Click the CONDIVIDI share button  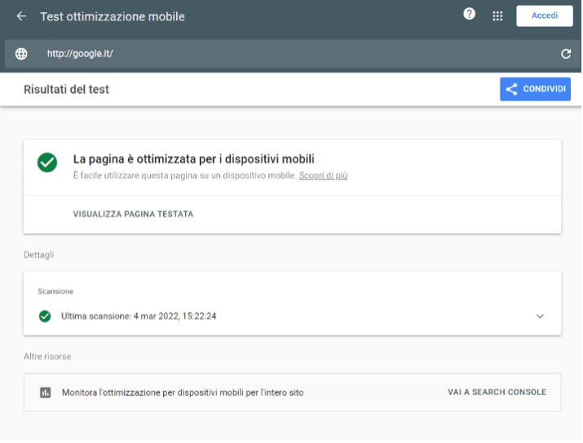535,89
